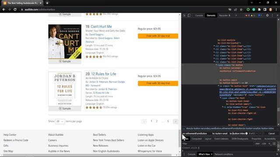
Task: Share this page from the address bar
Action: click(x=235, y=10)
